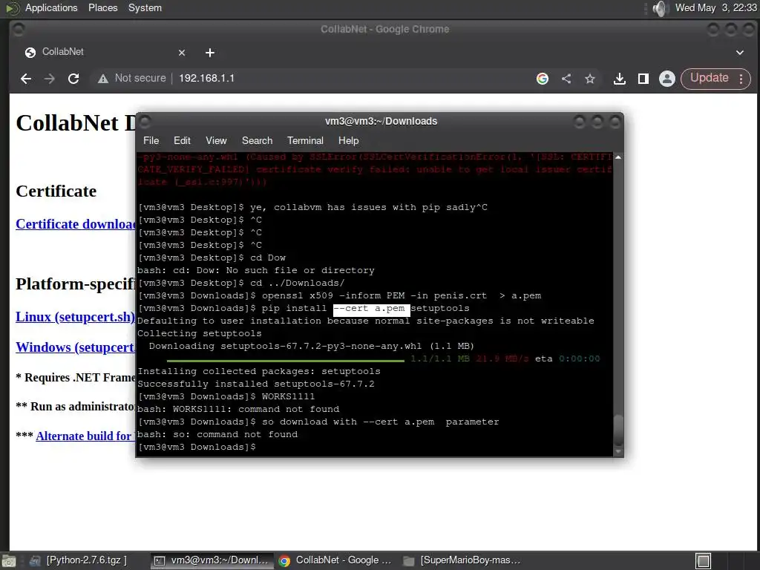Click the 'bash: WORKS1111: command not found' line

point(238,409)
